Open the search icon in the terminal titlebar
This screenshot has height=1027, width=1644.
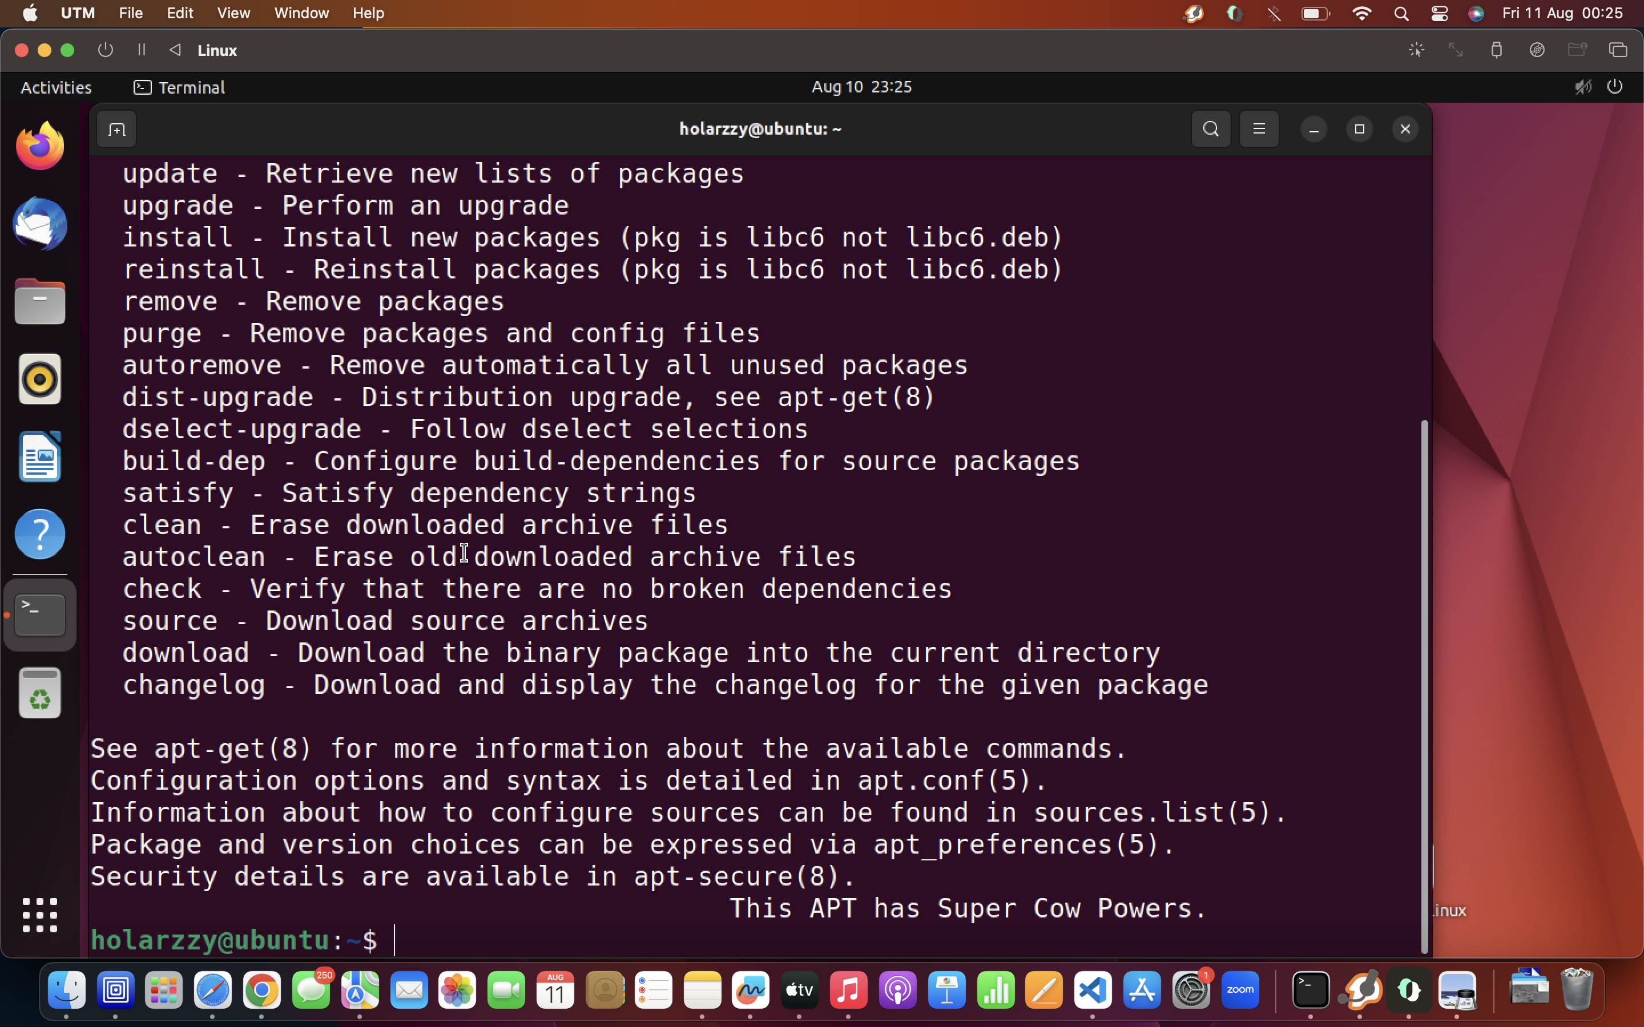point(1211,129)
